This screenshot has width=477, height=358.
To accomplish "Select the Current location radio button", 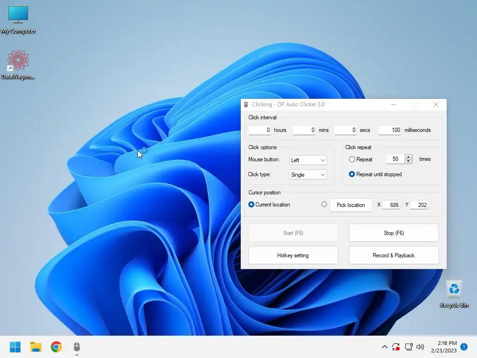I will pyautogui.click(x=251, y=205).
